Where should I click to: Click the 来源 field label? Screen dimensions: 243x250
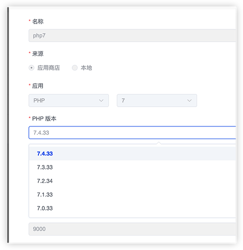click(38, 53)
